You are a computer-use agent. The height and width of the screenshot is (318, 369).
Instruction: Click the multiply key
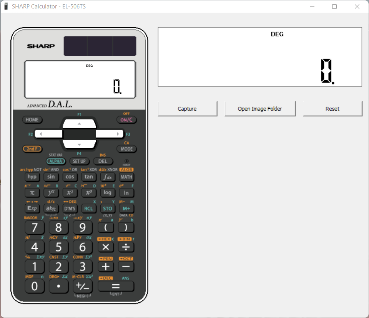click(106, 247)
